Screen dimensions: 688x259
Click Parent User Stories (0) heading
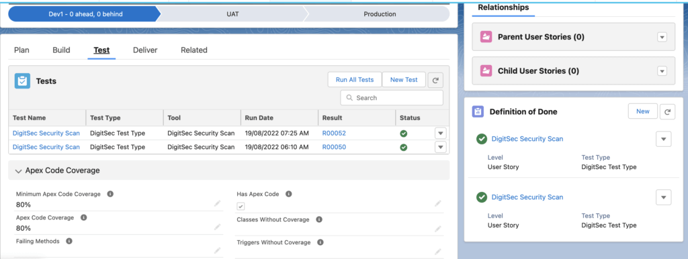click(541, 37)
